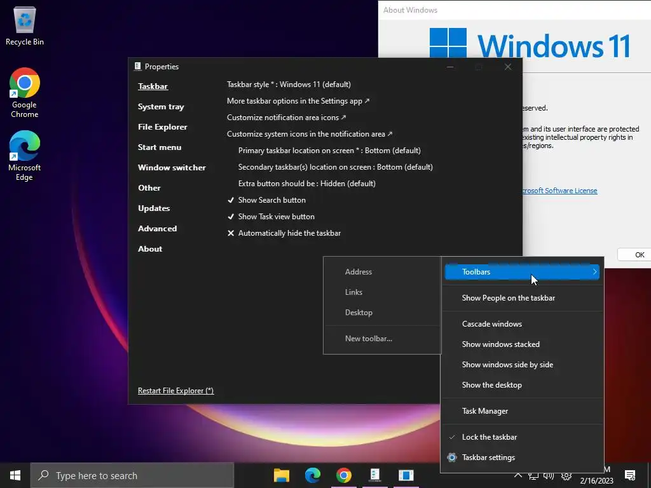Change Secondary taskbar(s) location on screen
Screen dimensions: 651x488
click(x=336, y=167)
